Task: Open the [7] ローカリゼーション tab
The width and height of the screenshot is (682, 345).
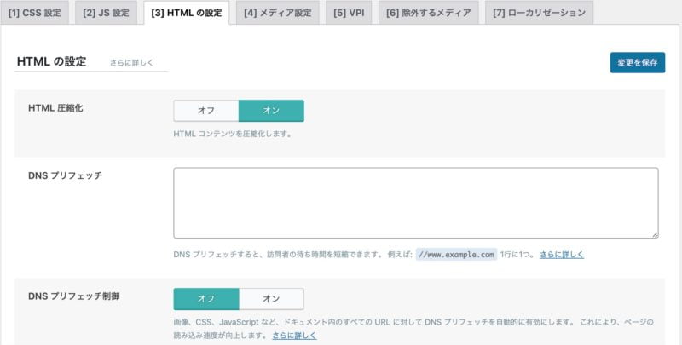Action: (x=539, y=13)
